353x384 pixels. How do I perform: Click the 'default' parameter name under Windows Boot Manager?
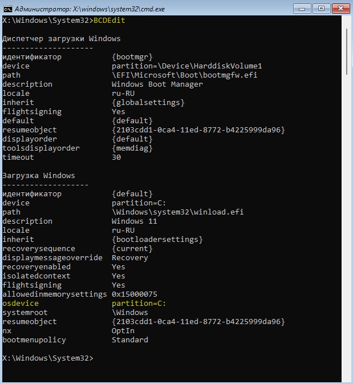coord(18,121)
